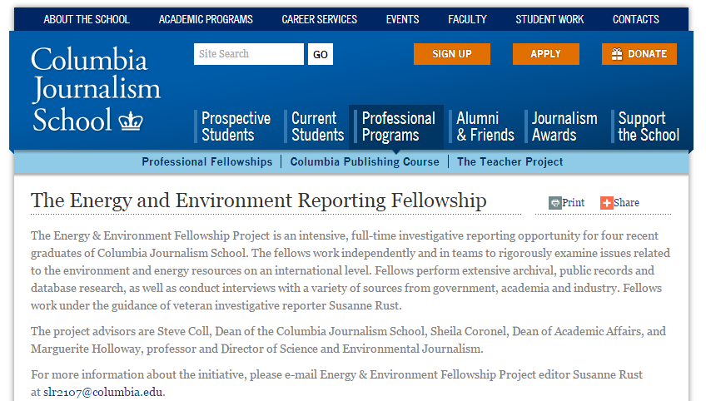This screenshot has height=401, width=706.
Task: Select Alumni & Friends tab
Action: click(485, 126)
